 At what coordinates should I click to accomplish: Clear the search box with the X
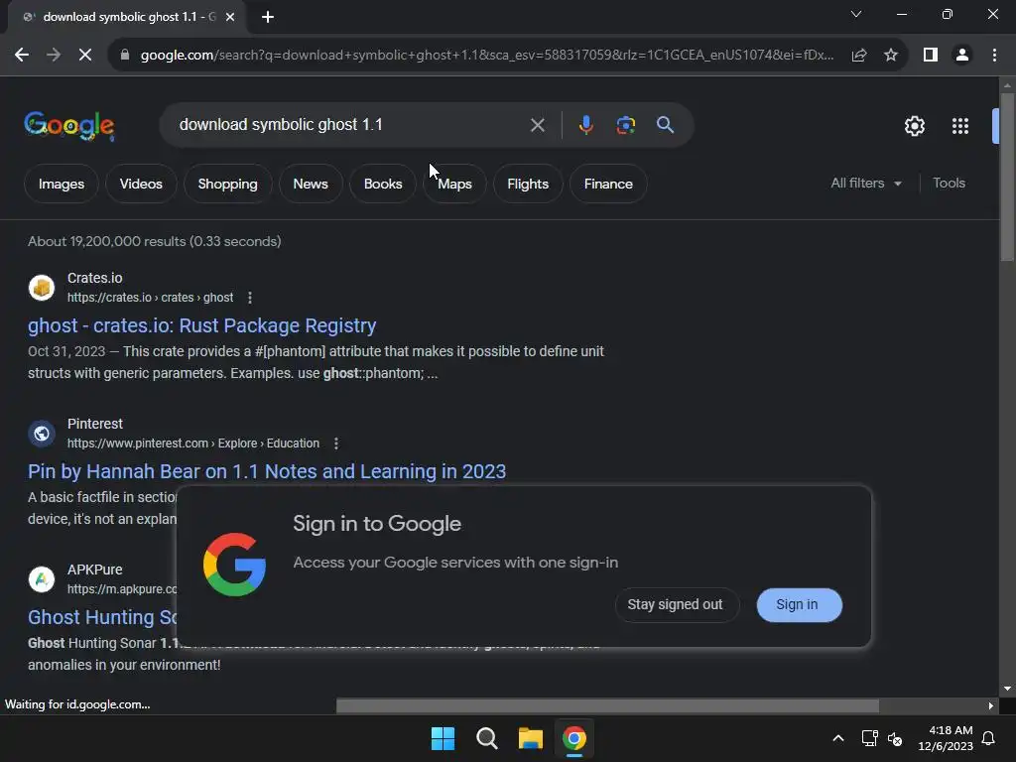(537, 125)
